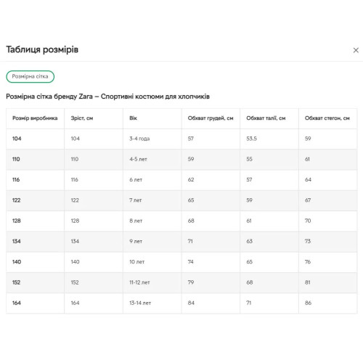Select the Розмірна сітка tab
The width and height of the screenshot is (363, 363).
pos(30,76)
